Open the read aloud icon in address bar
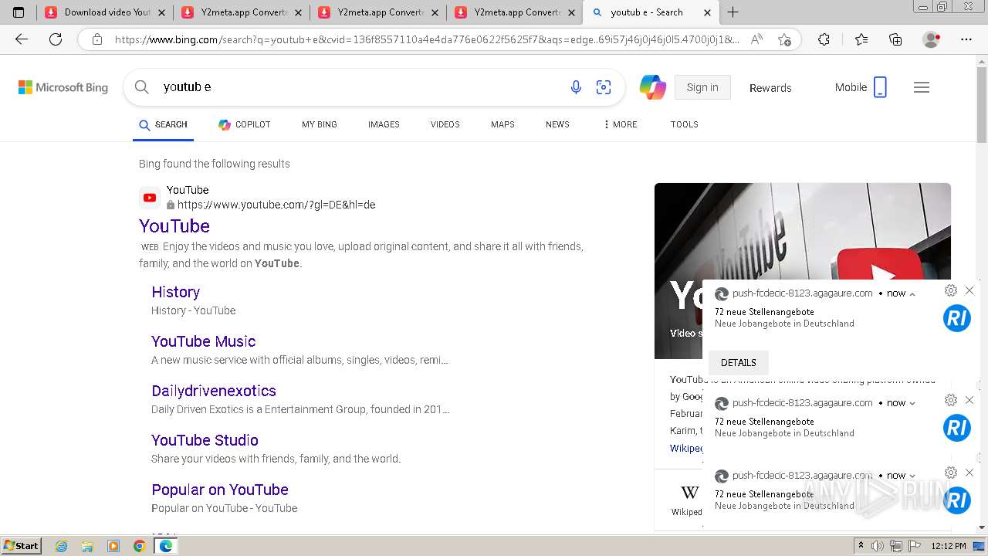The height and width of the screenshot is (556, 988). coord(757,39)
